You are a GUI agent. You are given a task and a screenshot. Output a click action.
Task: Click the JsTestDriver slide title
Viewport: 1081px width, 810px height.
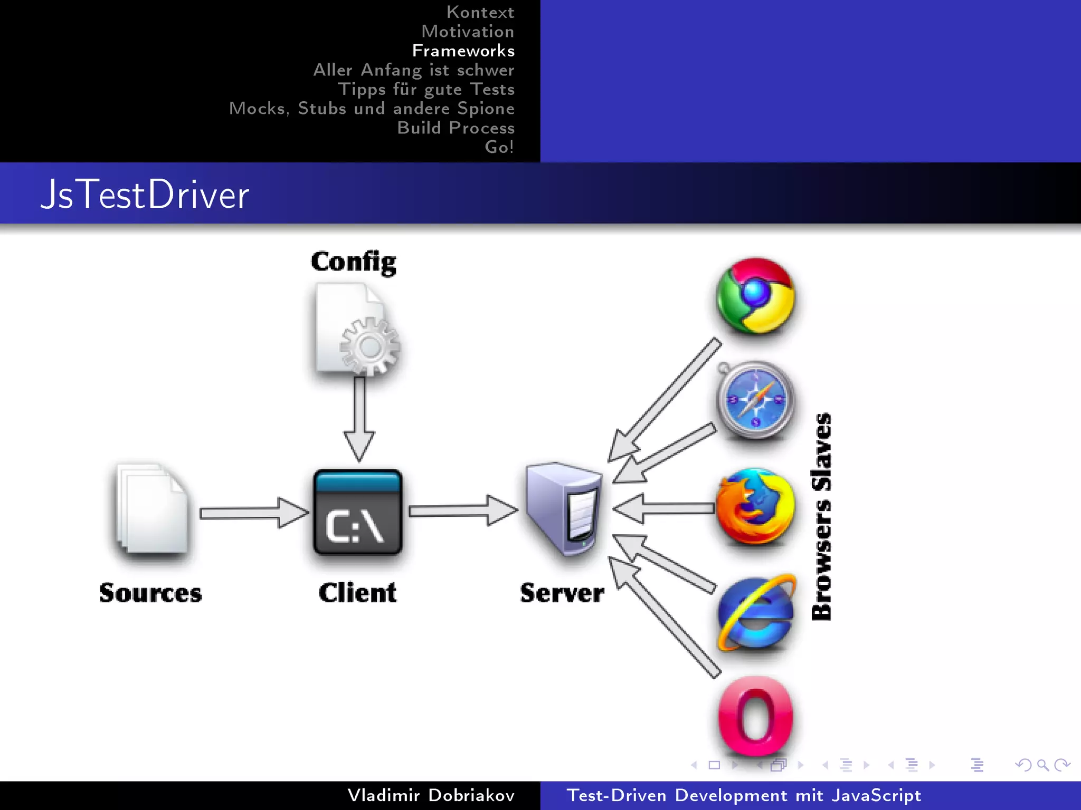click(x=144, y=195)
